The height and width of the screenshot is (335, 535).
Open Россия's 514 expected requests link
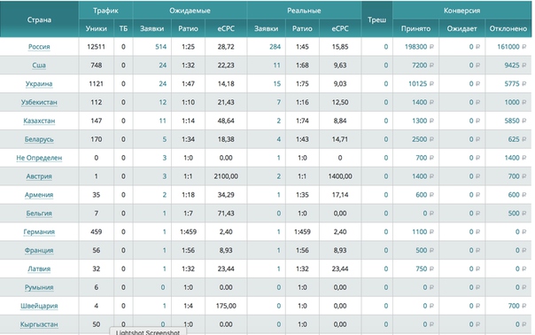[x=160, y=47]
